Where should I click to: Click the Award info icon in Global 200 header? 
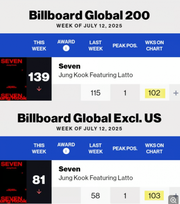66,48
